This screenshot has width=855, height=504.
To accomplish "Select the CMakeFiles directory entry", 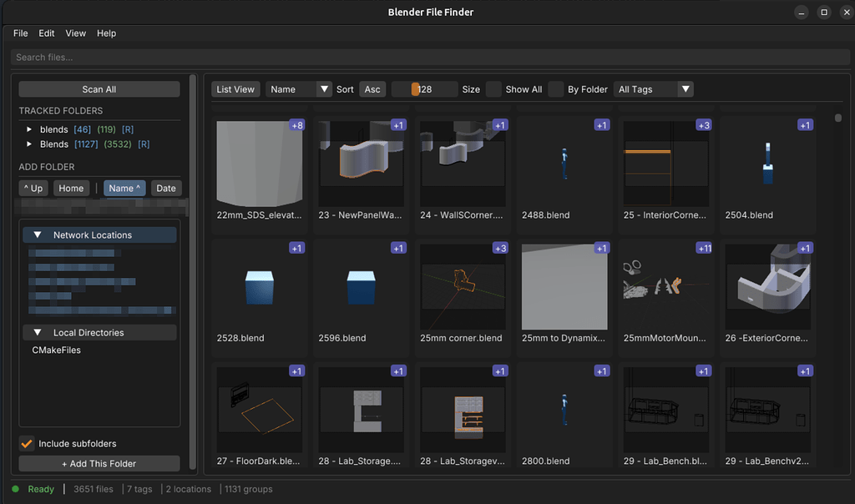I will 56,350.
